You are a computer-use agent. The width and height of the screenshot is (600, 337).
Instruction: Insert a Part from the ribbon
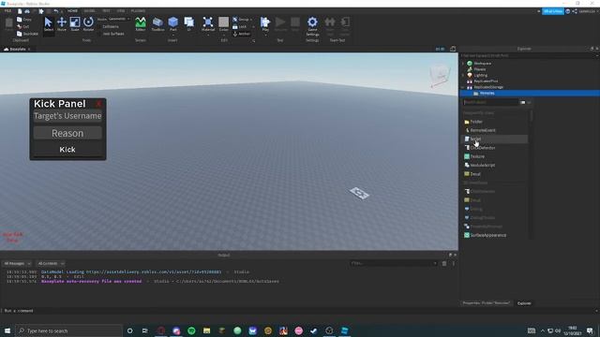coord(172,24)
